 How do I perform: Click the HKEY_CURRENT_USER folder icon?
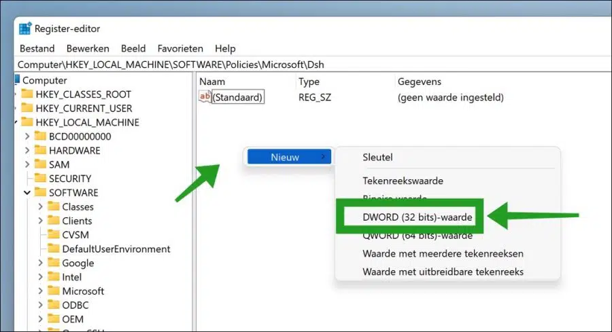point(27,108)
